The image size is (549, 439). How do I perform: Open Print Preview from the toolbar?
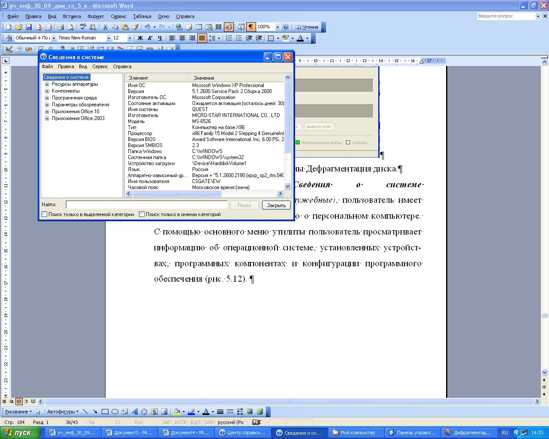pos(70,27)
